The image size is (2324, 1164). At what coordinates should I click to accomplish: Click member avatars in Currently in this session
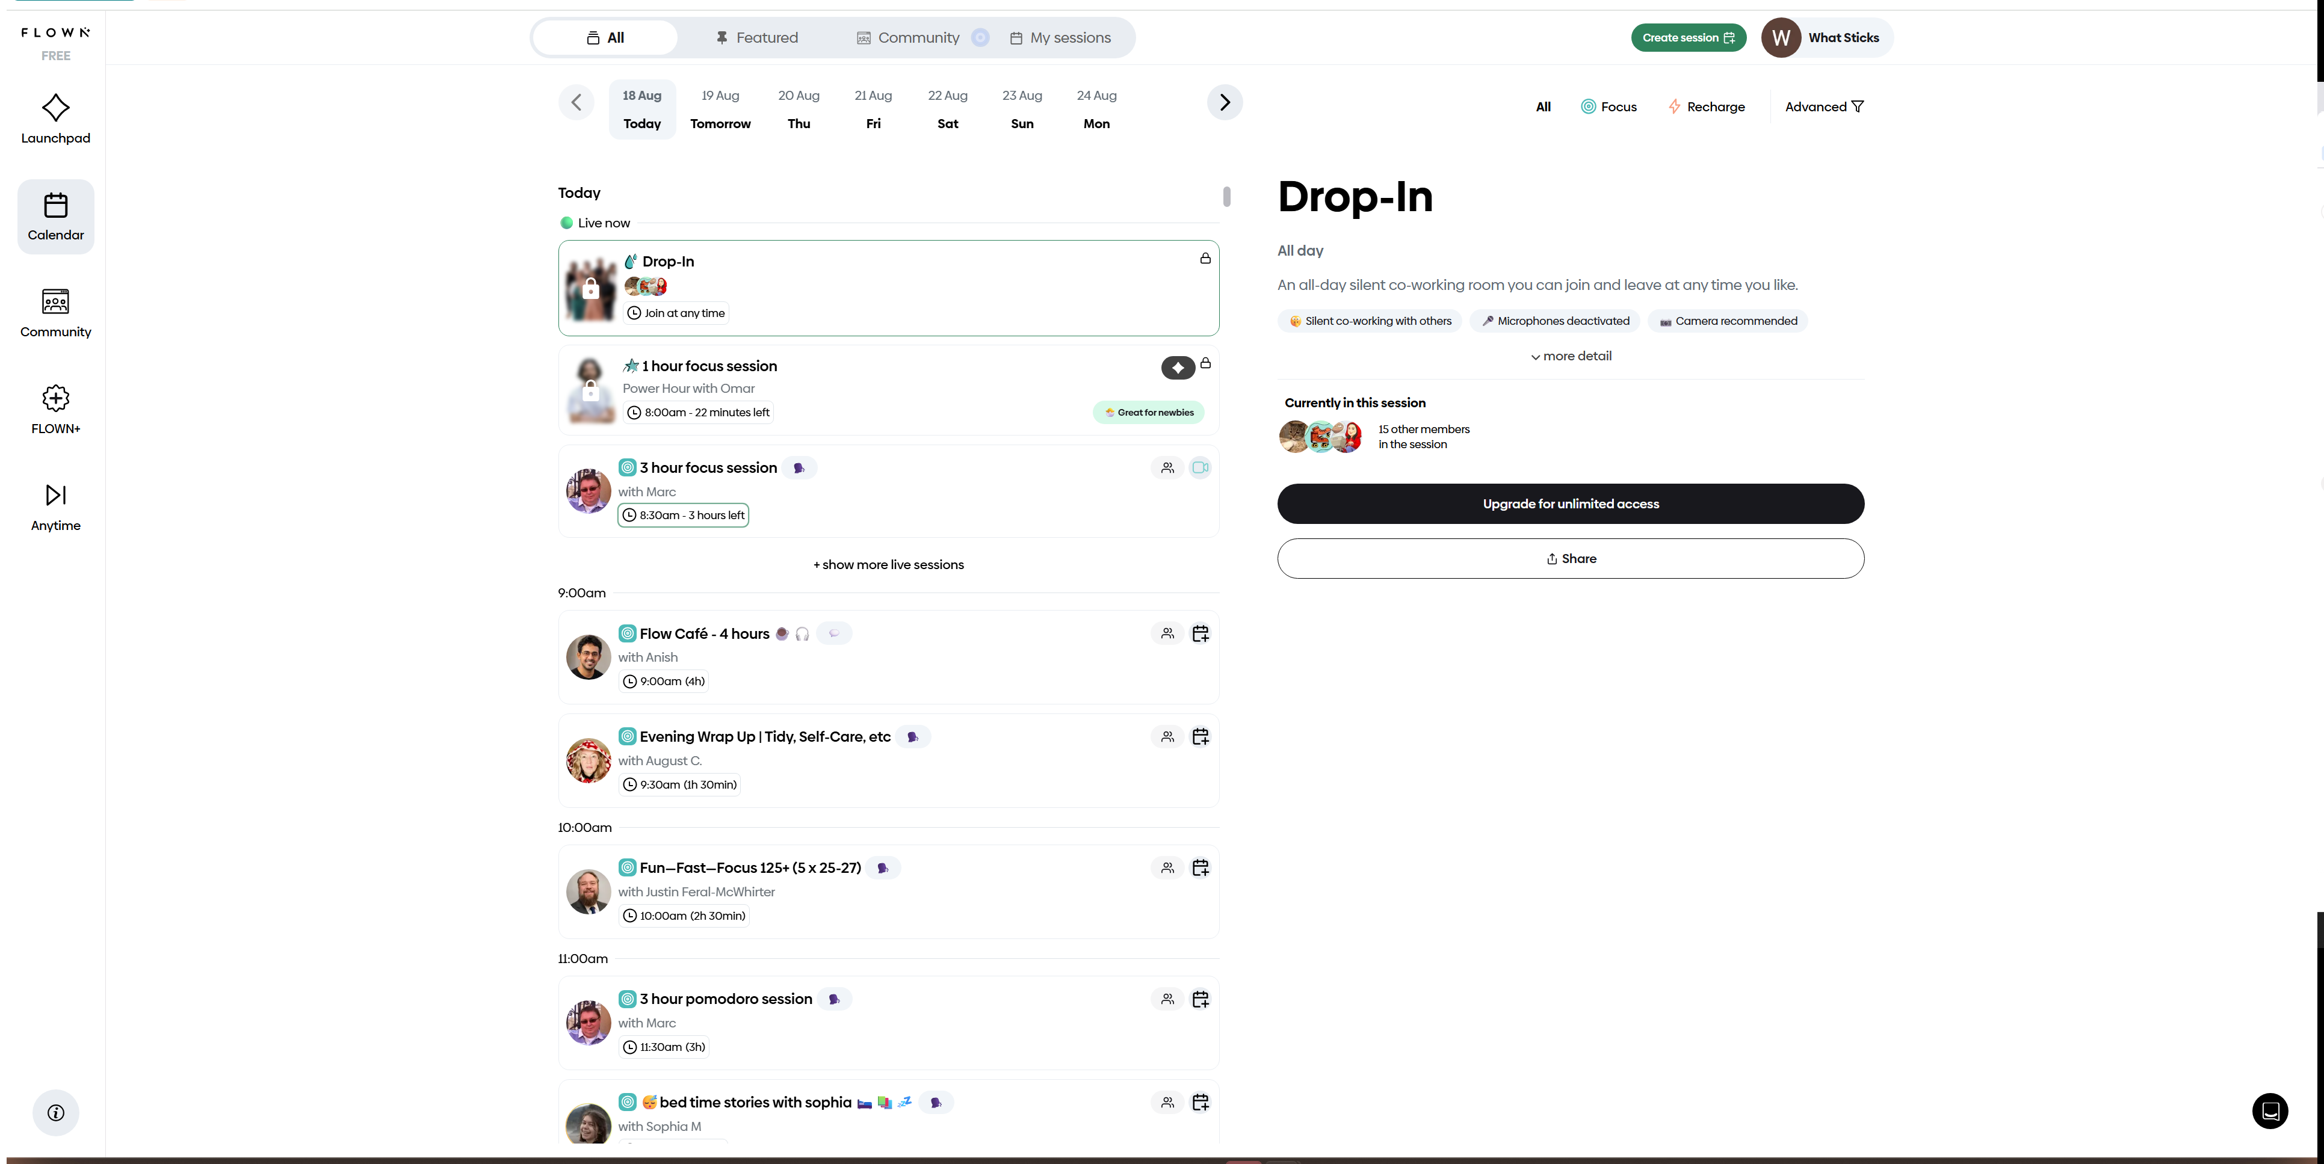tap(1320, 436)
